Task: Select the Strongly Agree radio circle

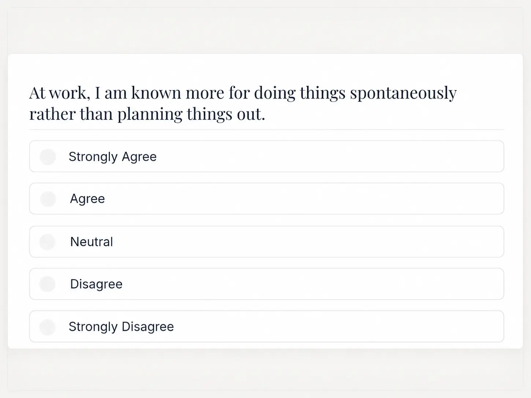Action: click(48, 156)
